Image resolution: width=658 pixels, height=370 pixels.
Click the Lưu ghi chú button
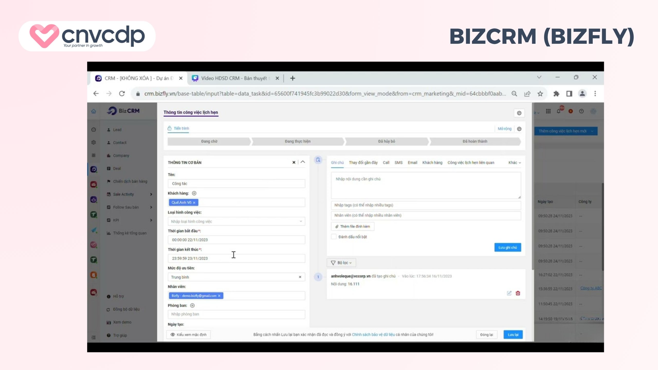pyautogui.click(x=507, y=247)
